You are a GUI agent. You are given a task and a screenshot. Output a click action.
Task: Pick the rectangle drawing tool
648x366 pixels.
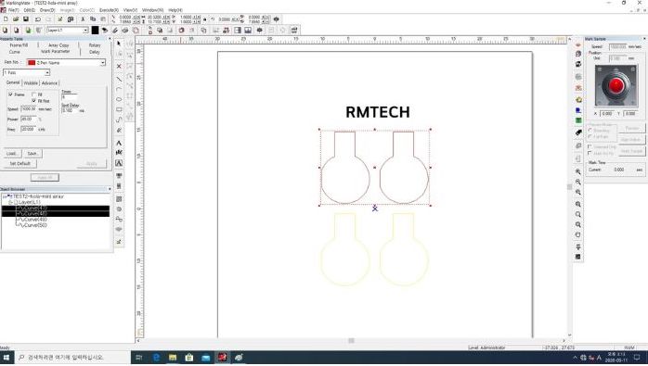click(119, 109)
